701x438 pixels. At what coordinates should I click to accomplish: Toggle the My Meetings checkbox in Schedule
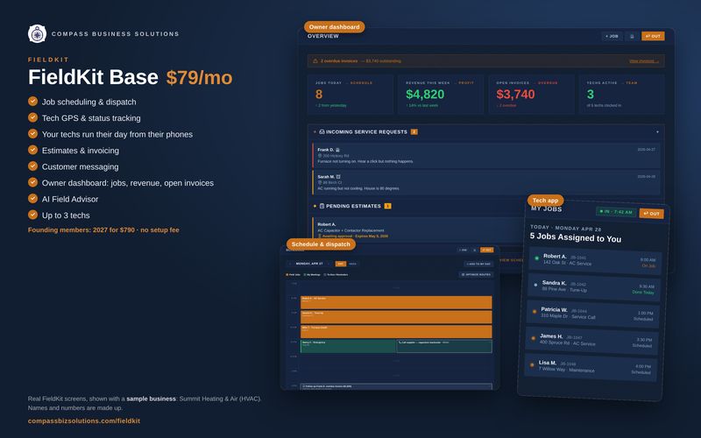(x=304, y=274)
